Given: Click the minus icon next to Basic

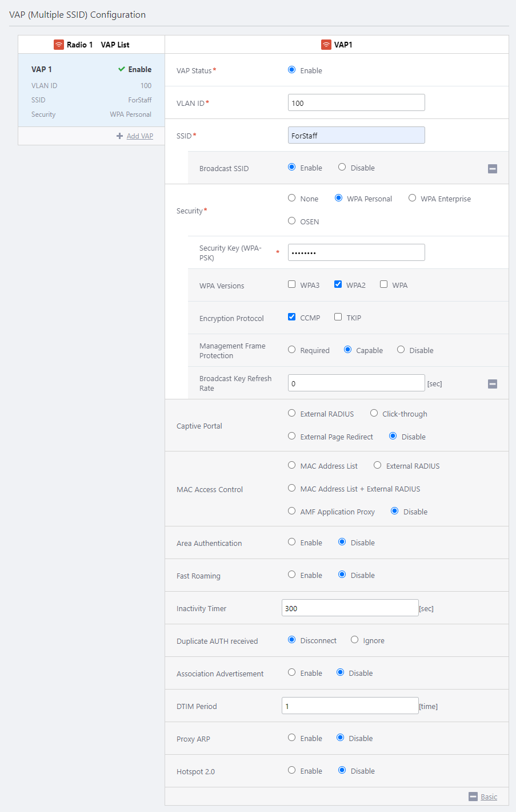Looking at the screenshot, I should (473, 797).
